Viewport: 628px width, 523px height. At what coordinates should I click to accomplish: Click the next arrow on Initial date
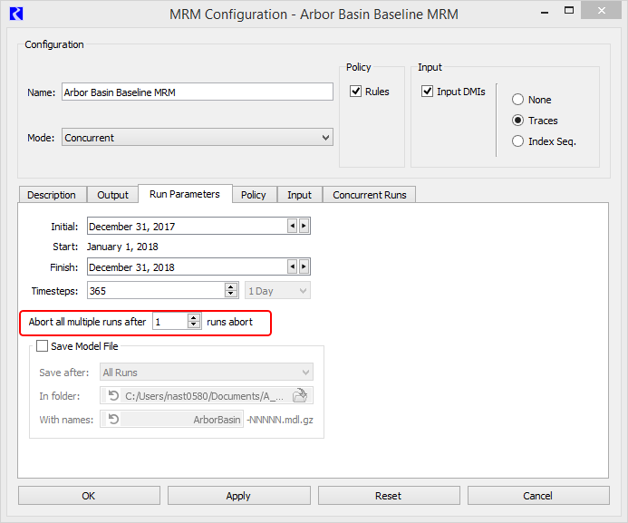click(x=304, y=226)
